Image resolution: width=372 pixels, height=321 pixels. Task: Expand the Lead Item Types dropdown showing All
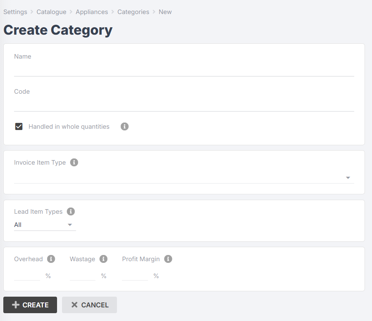[x=45, y=225]
